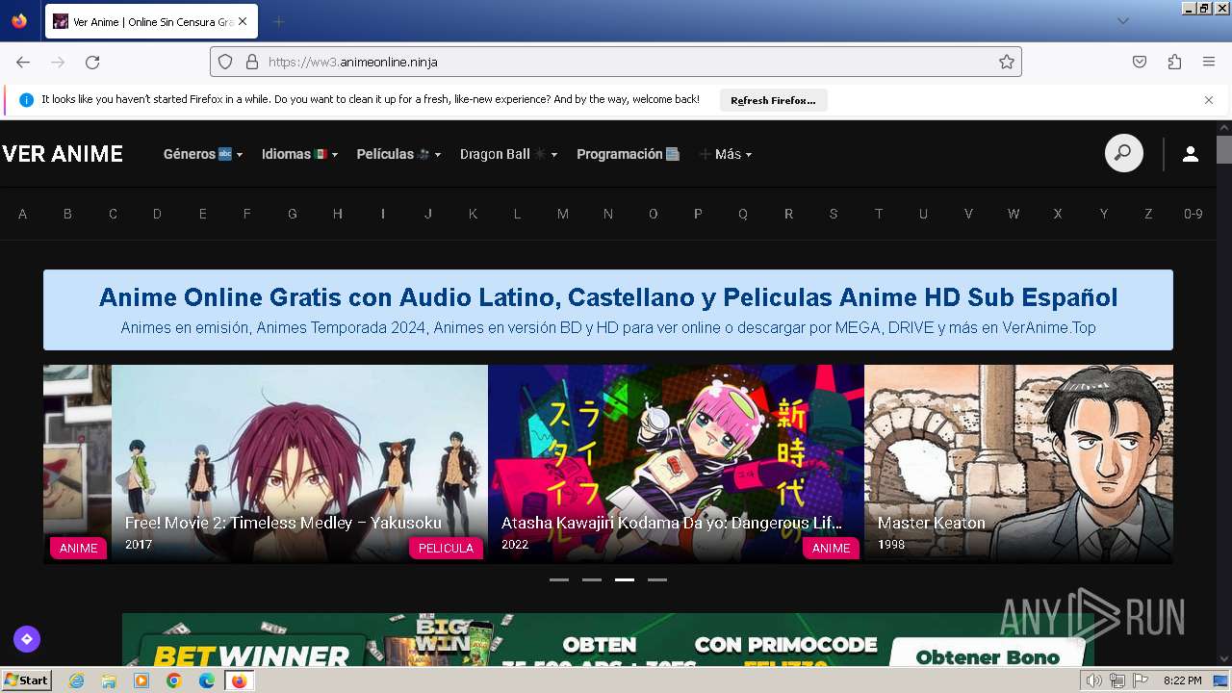Screen dimensions: 1232x693
Task: Reload the page with refresh icon
Action: click(x=92, y=62)
